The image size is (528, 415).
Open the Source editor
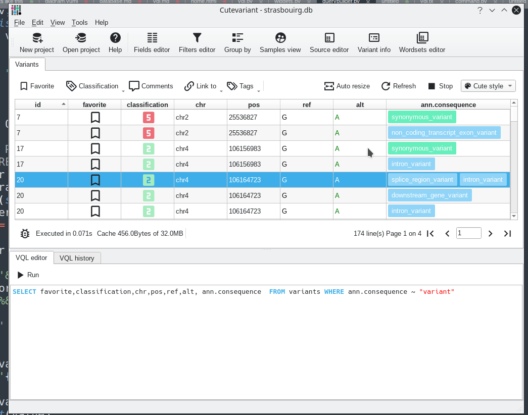point(329,42)
